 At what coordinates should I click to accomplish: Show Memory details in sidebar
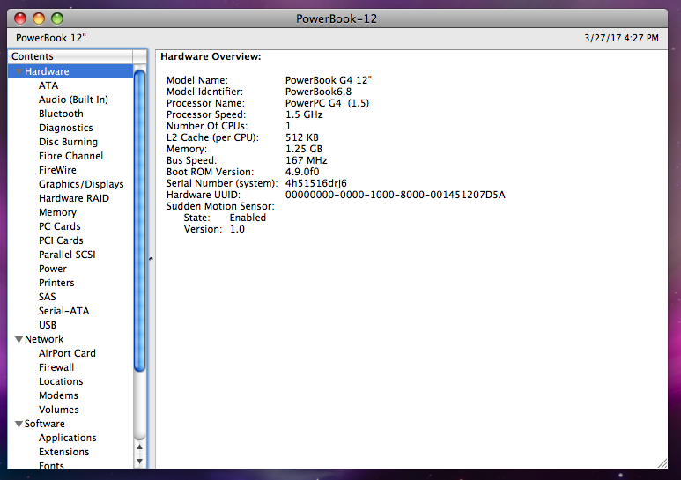tap(57, 212)
